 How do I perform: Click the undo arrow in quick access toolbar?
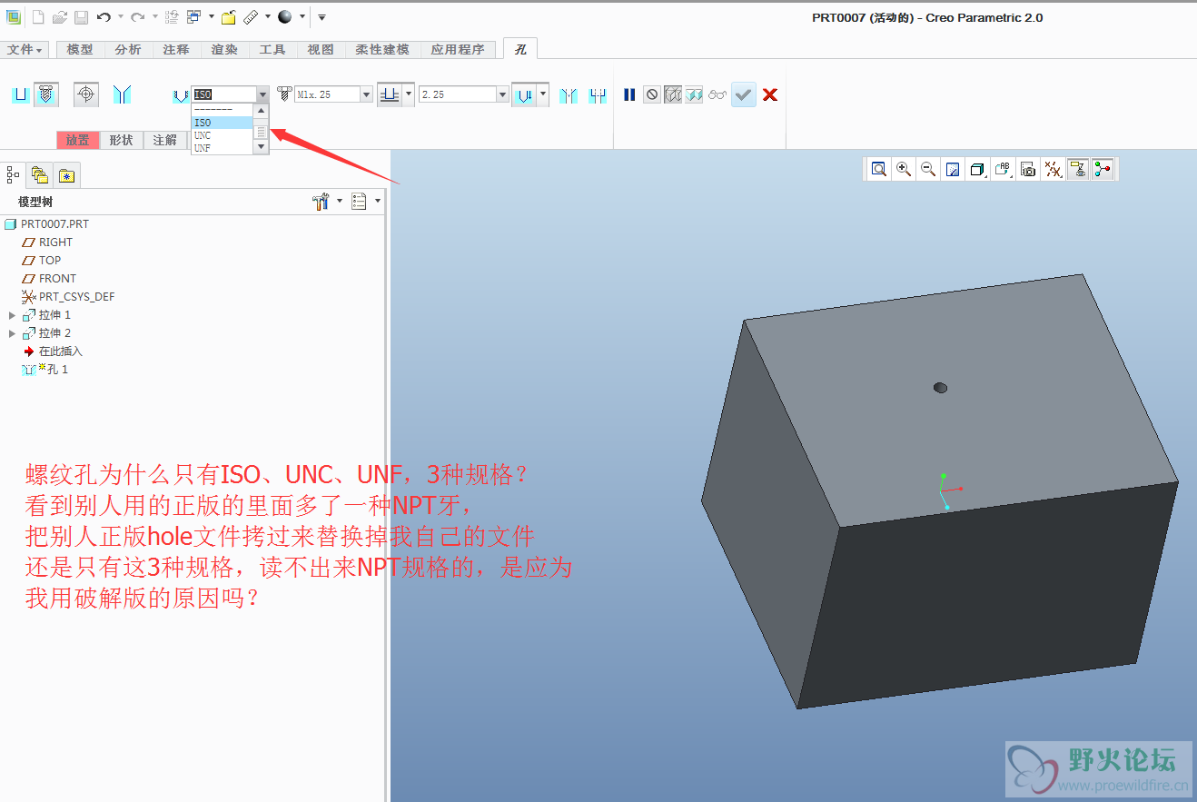click(x=104, y=17)
